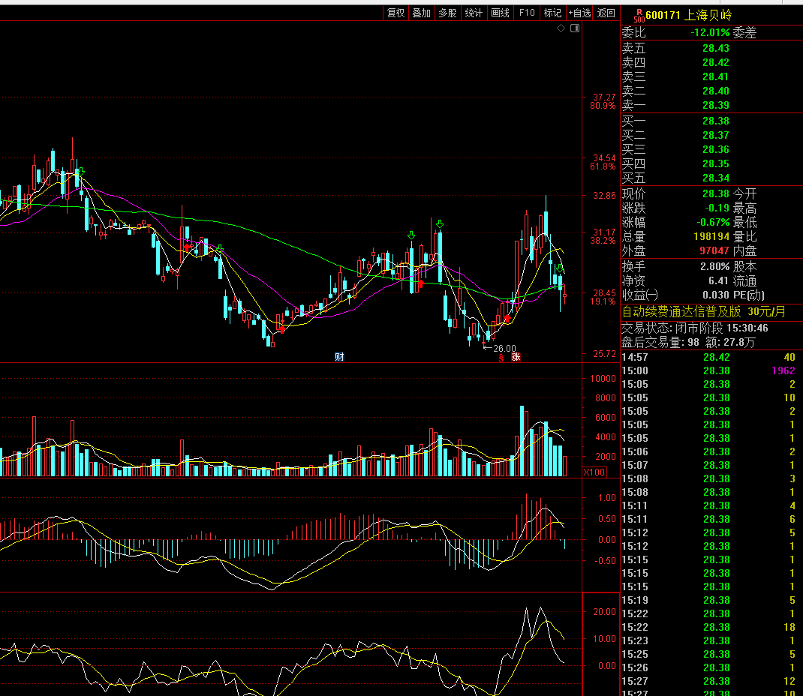This screenshot has height=696, width=803.
Task: Click the diamond icon above the chart
Action: (x=561, y=28)
